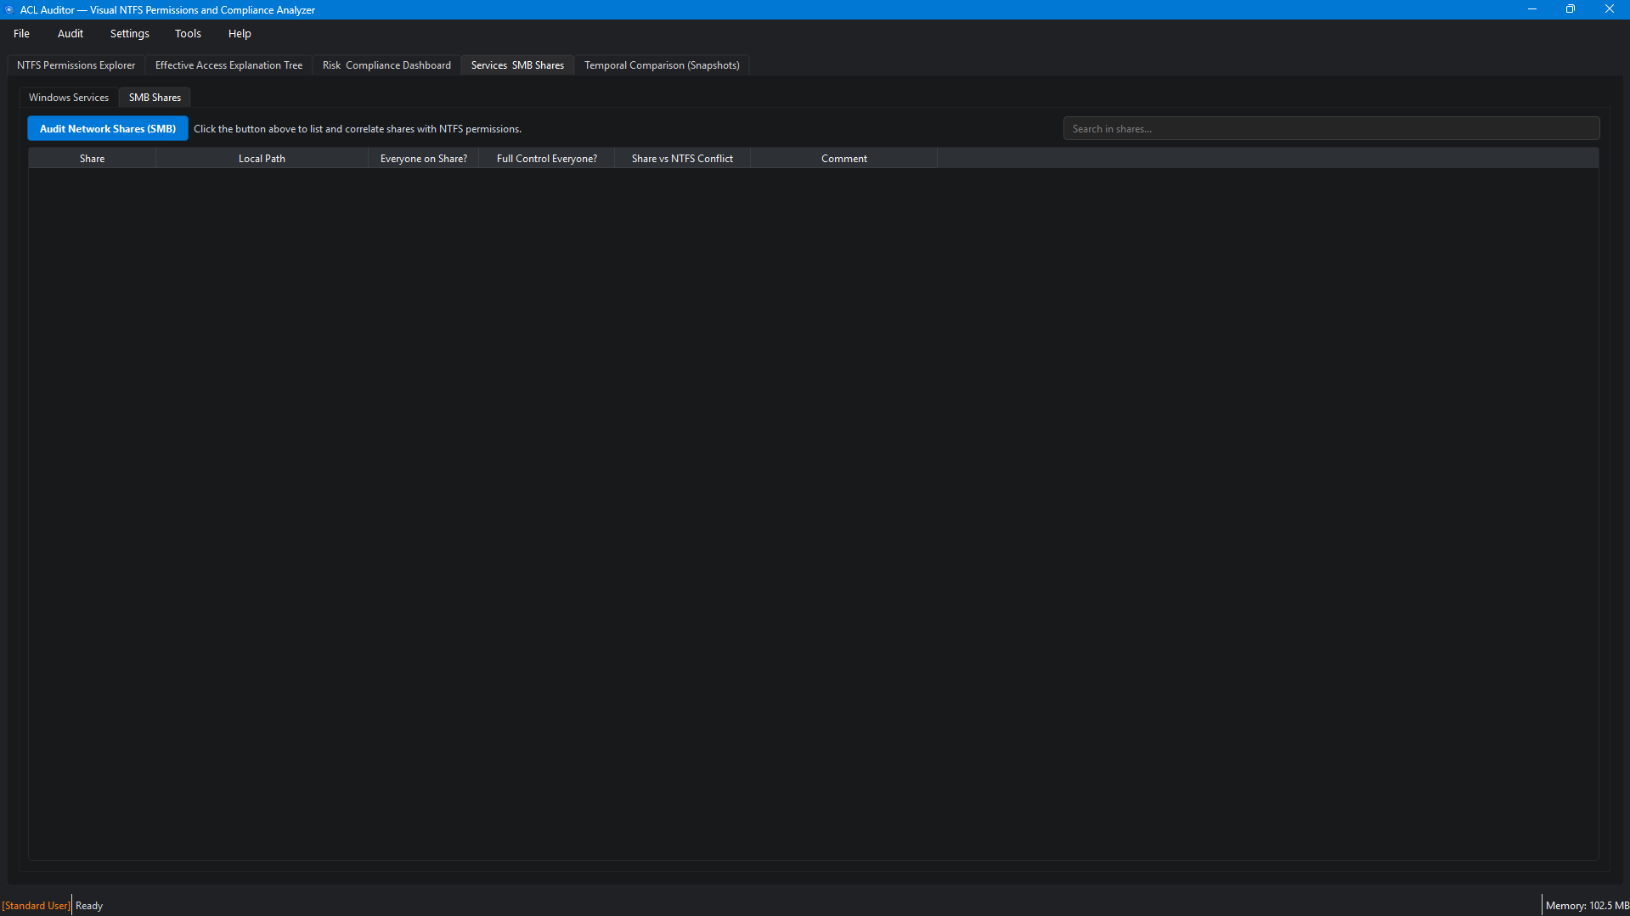
Task: Open Temporal Comparison (Snapshots) tab
Action: (662, 65)
